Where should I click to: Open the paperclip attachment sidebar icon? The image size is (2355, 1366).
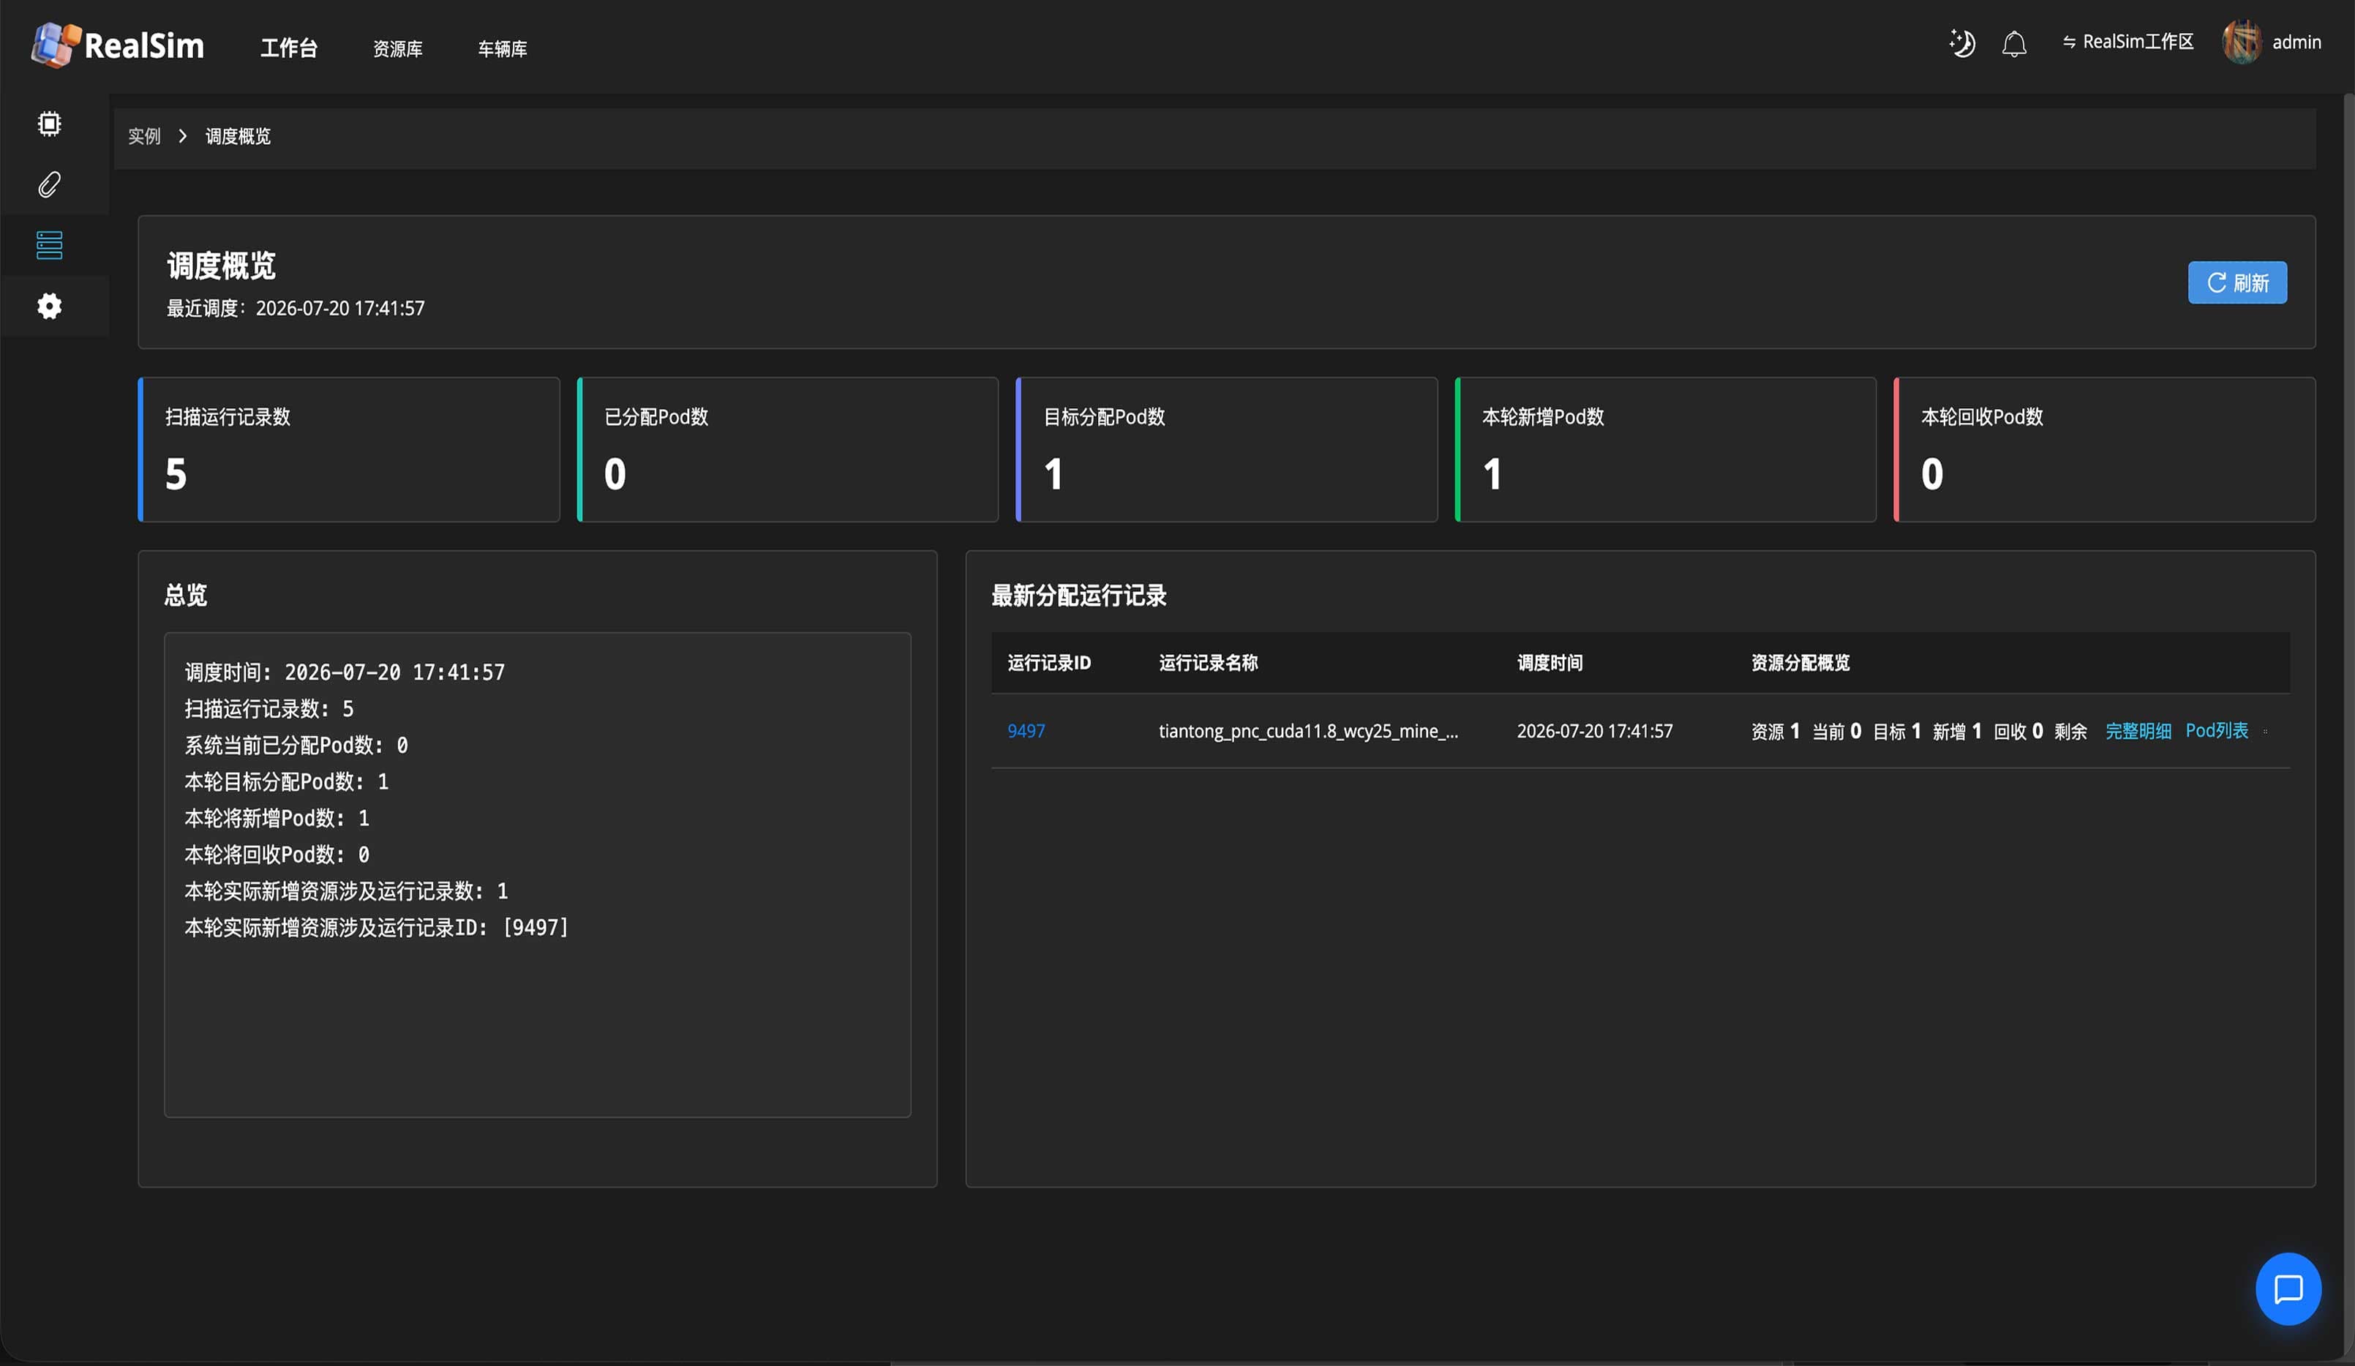[x=50, y=184]
